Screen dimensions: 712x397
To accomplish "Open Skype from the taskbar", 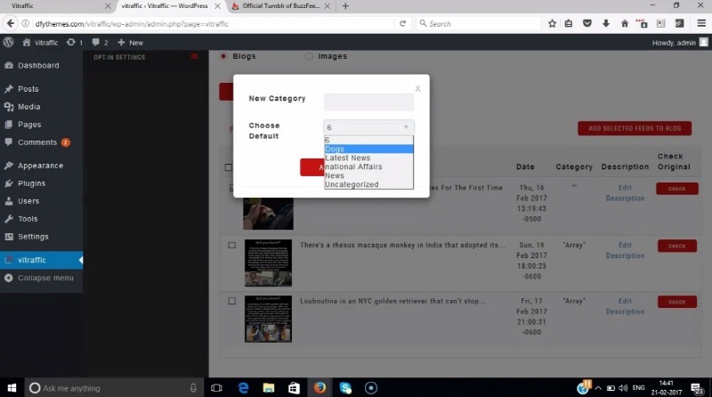I will click(345, 388).
